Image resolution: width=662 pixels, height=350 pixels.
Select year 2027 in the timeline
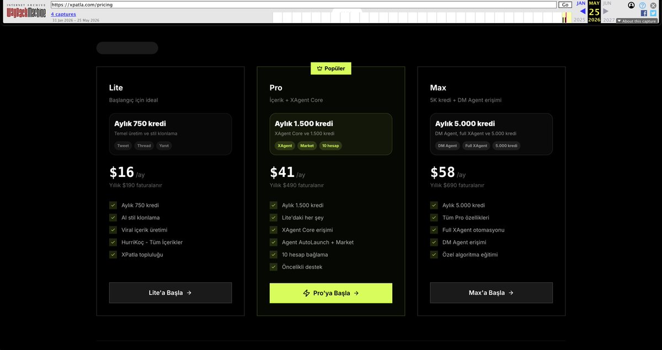click(x=608, y=20)
